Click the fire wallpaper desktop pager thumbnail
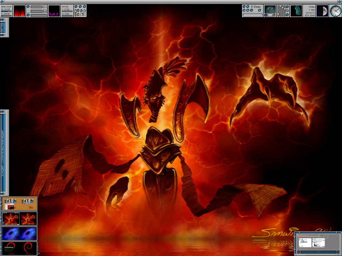The image size is (342, 256). coord(20,219)
